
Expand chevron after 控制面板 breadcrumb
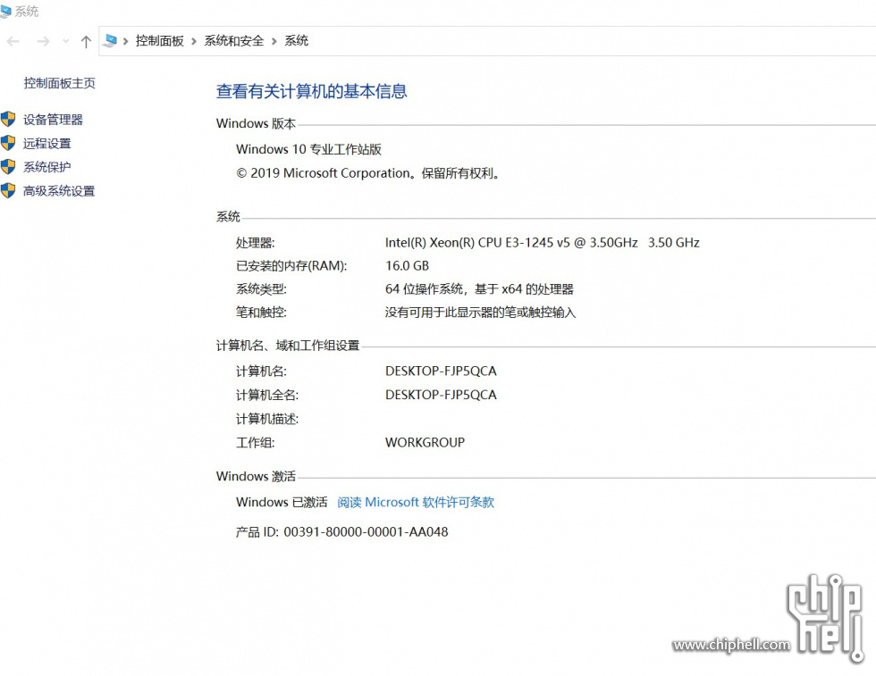pyautogui.click(x=194, y=41)
